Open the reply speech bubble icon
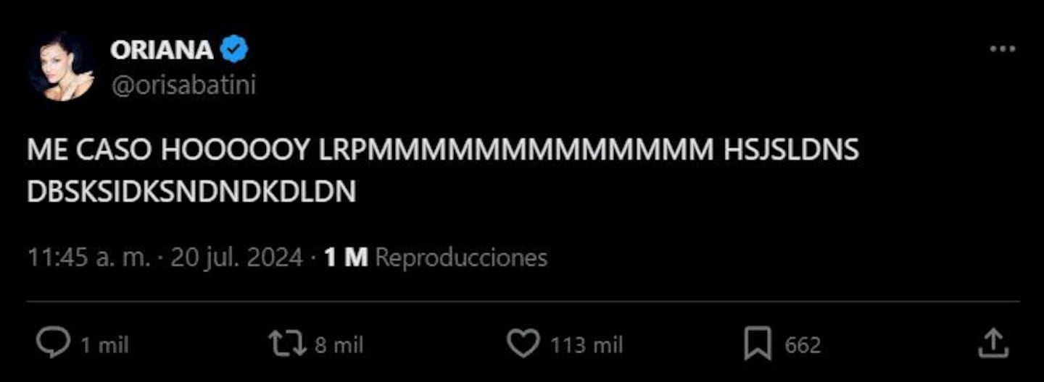This screenshot has width=1044, height=382. [x=54, y=344]
